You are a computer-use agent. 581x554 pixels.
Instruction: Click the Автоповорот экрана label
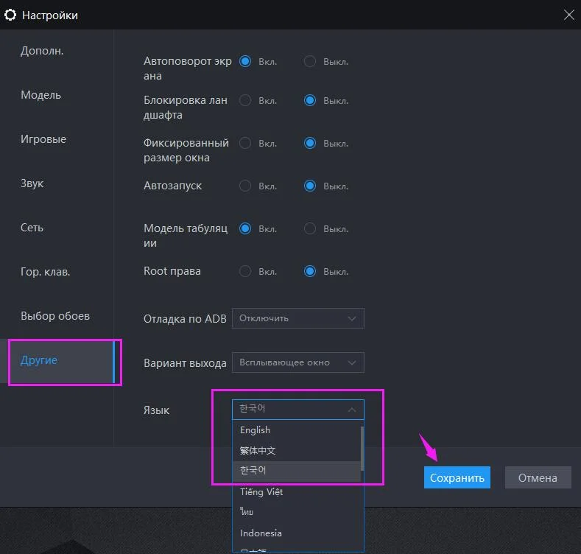point(188,69)
